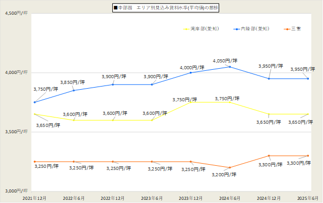Click the chart title box at top
The image size is (323, 203).
(x=166, y=8)
